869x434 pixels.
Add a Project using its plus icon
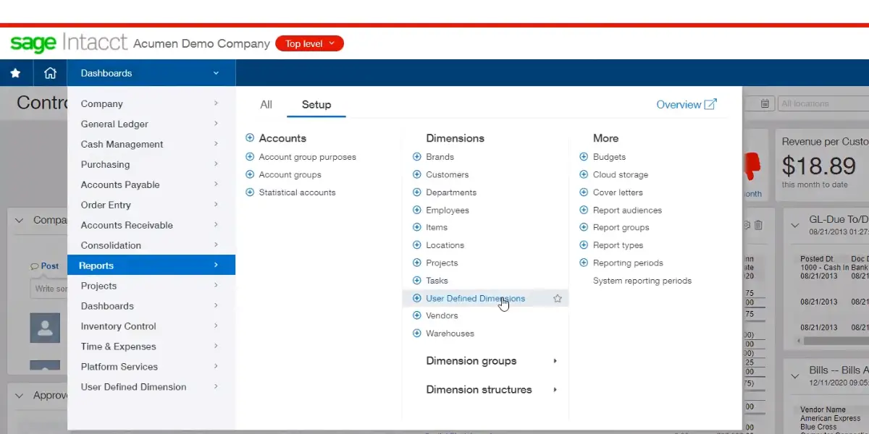pos(416,263)
